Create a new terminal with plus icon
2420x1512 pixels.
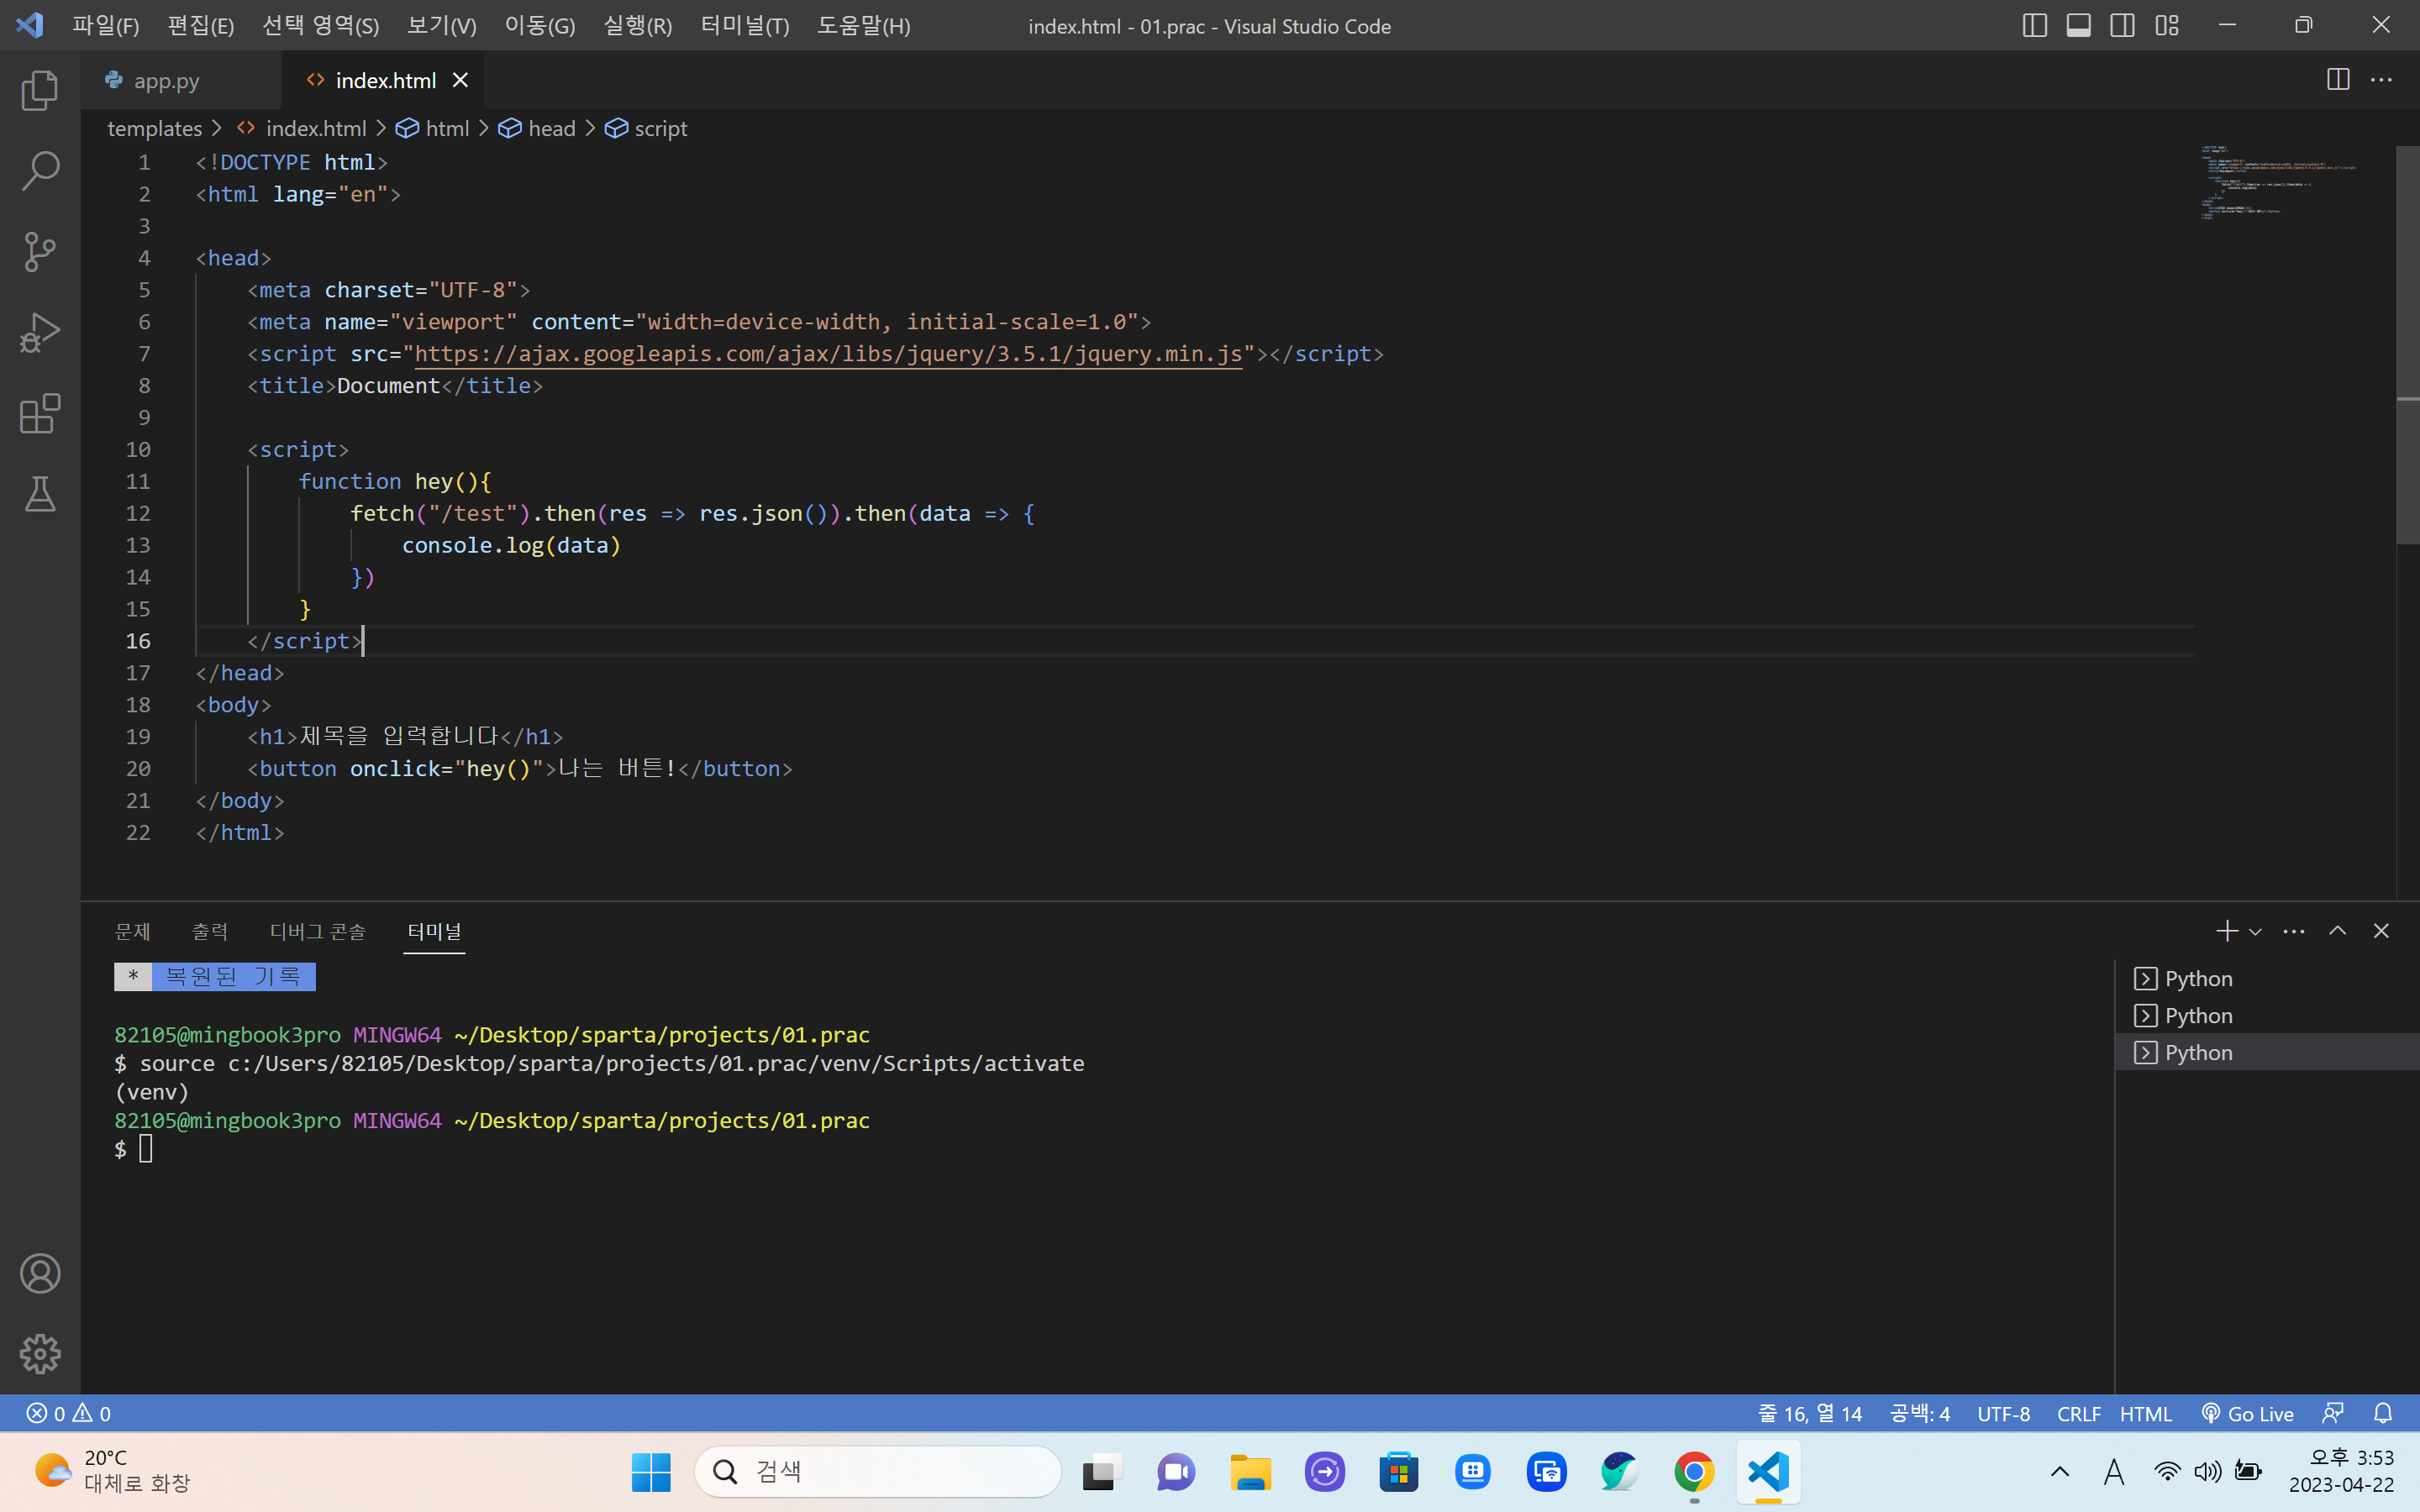click(2226, 931)
